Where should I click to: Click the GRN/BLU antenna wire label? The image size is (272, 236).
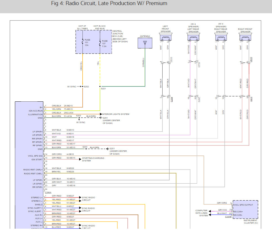coord(143,62)
